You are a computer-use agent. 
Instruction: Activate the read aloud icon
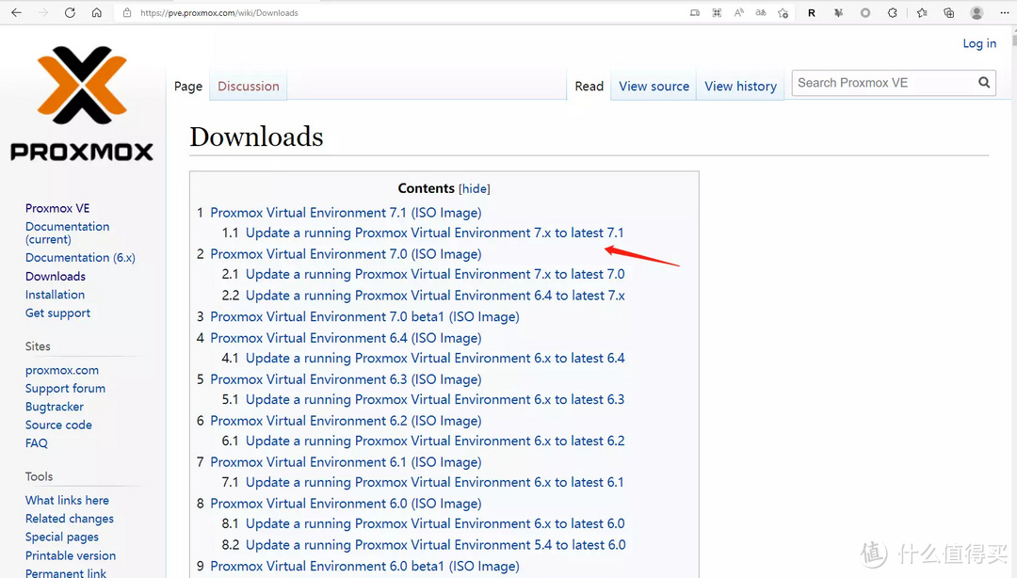(x=739, y=12)
